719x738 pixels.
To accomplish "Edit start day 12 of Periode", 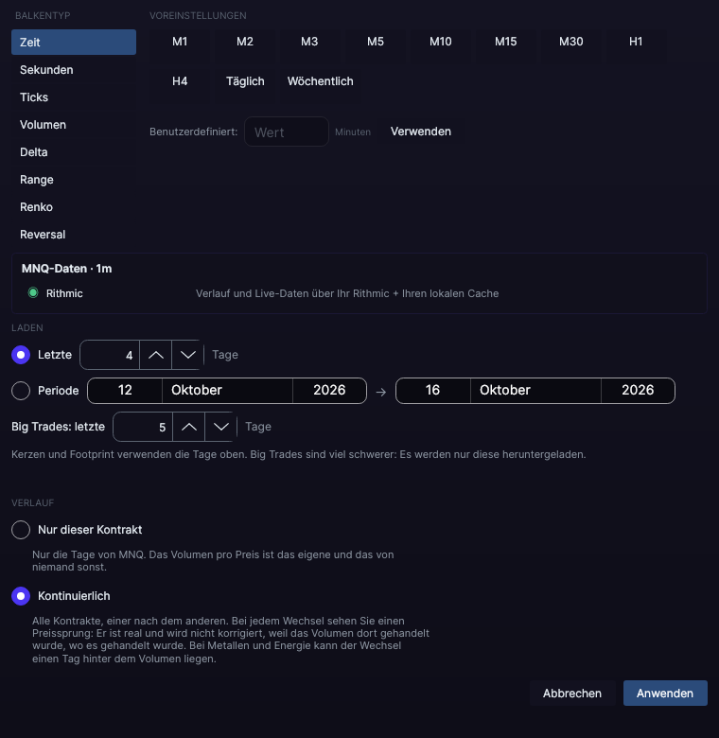I will (x=125, y=390).
